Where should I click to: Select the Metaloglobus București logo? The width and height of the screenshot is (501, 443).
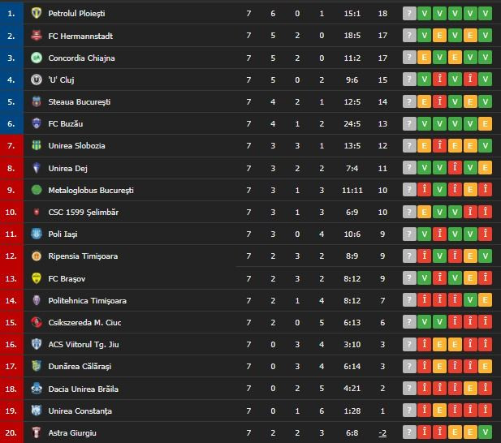[37, 190]
